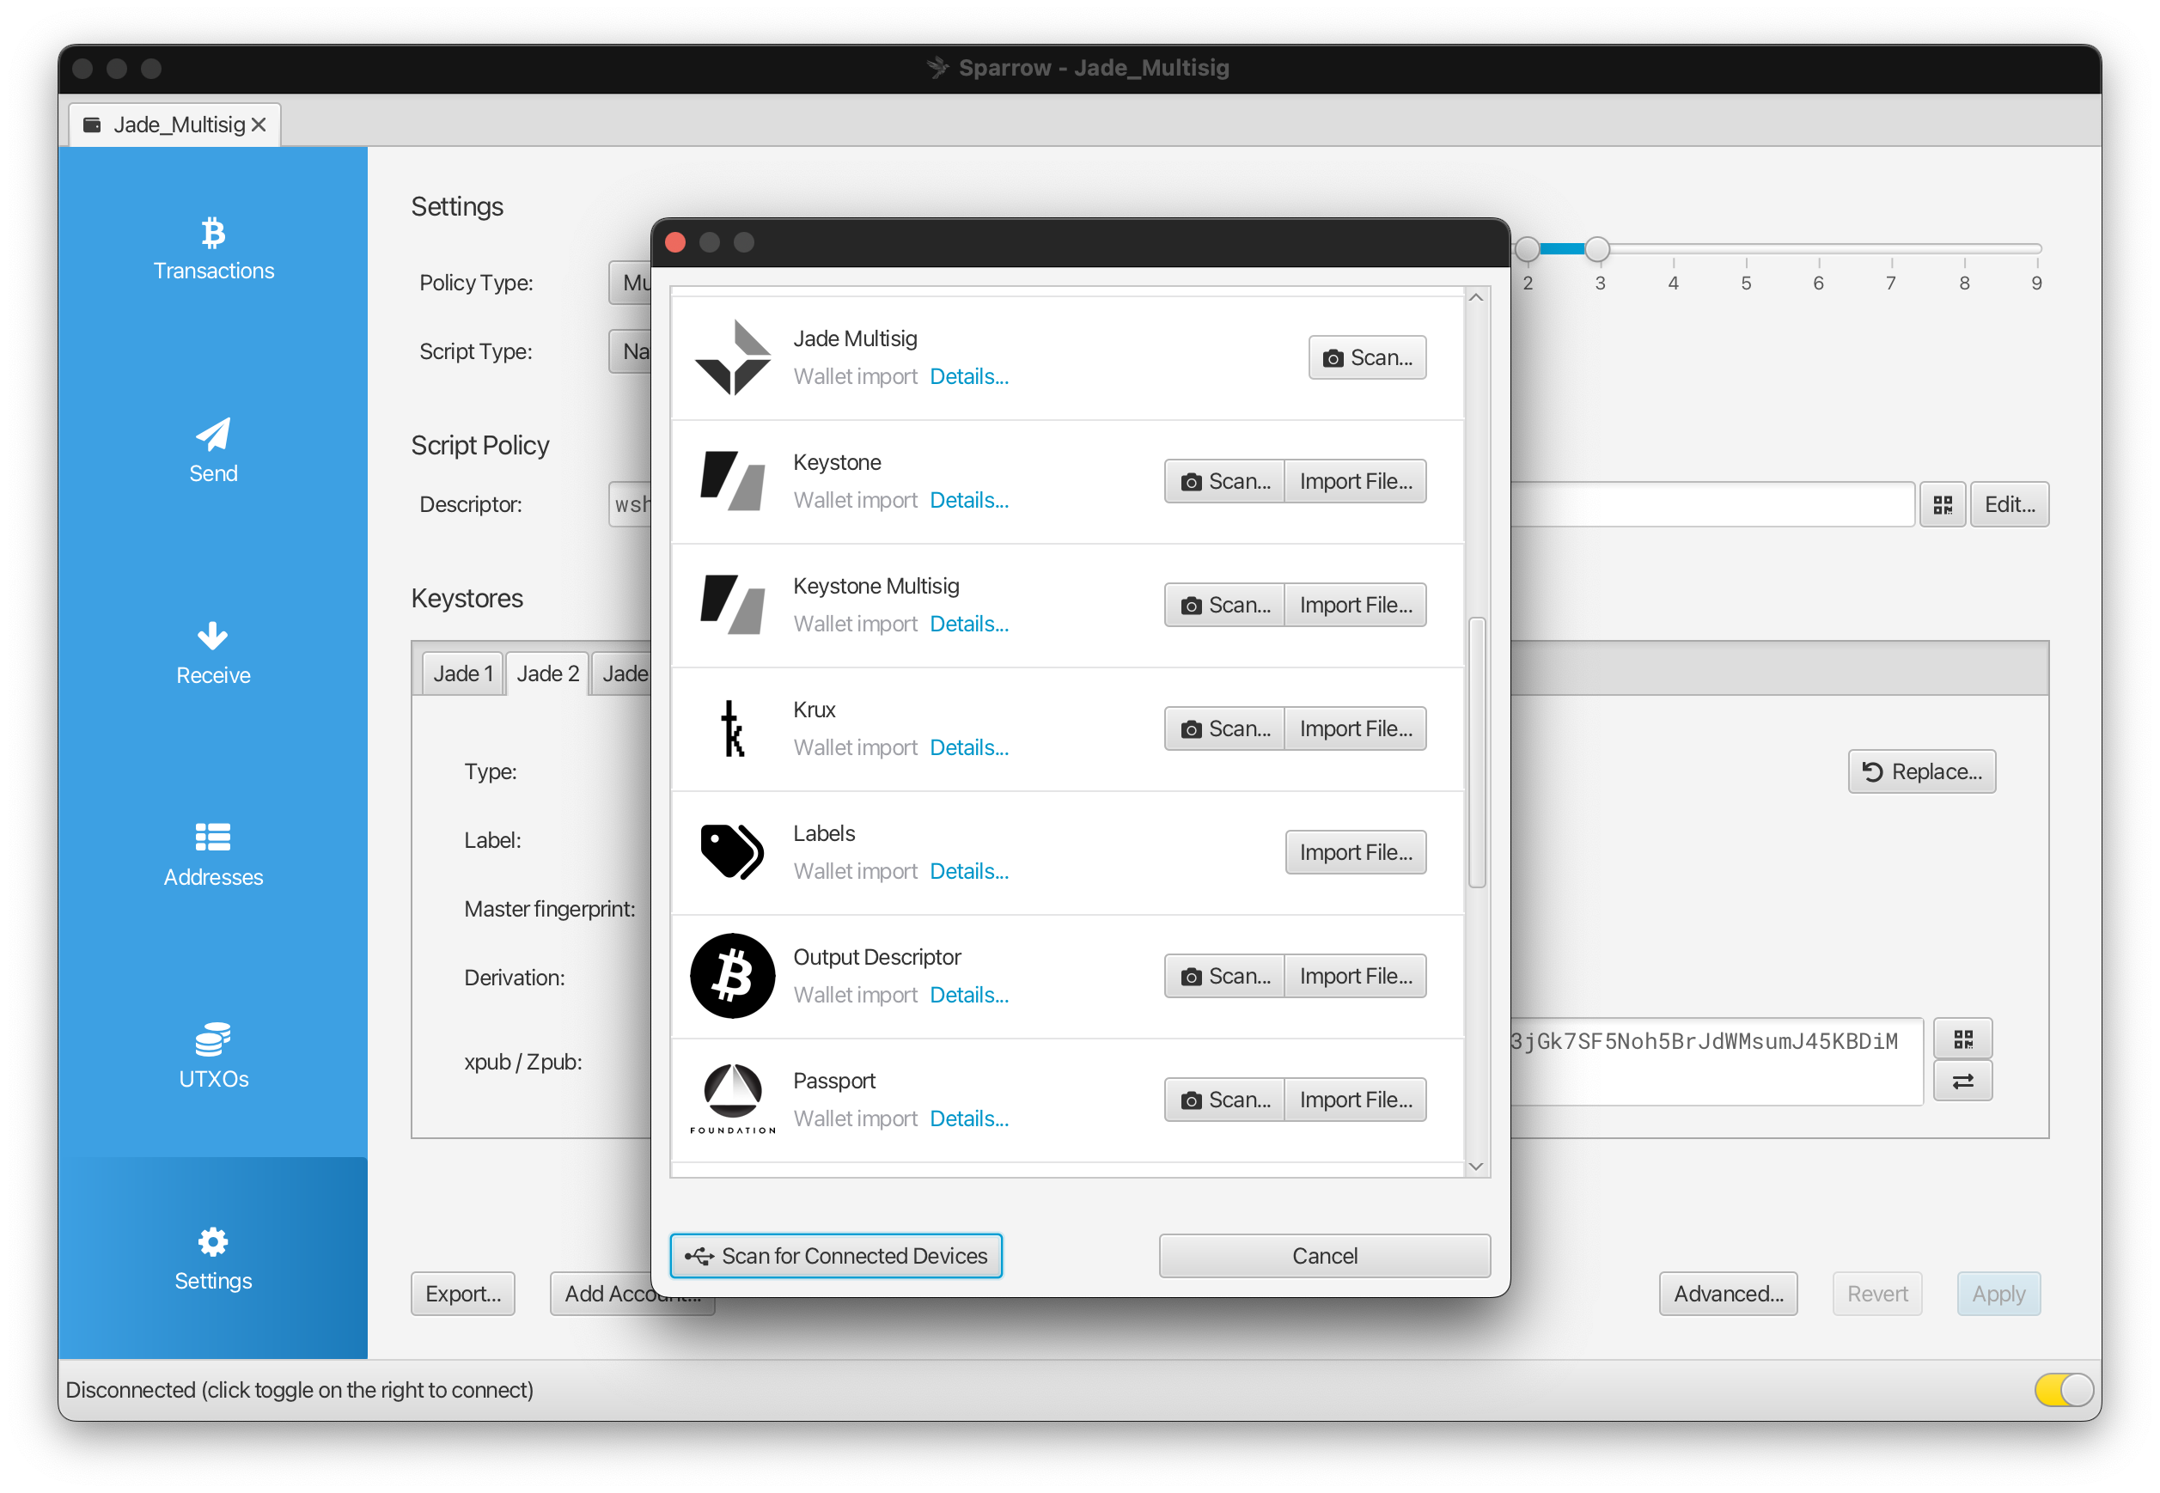
Task: Open the UTXOs sidebar section
Action: (x=213, y=1057)
